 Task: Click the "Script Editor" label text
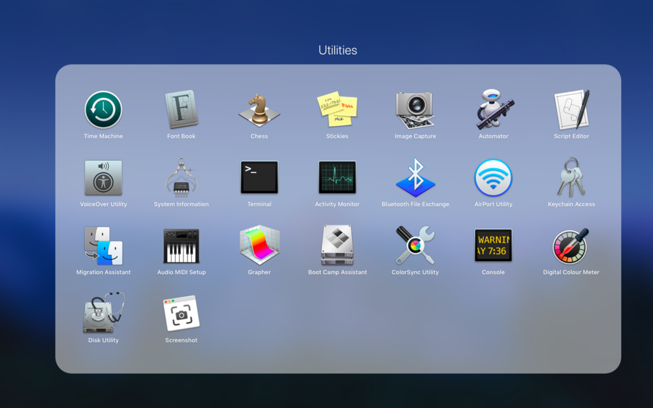point(571,136)
